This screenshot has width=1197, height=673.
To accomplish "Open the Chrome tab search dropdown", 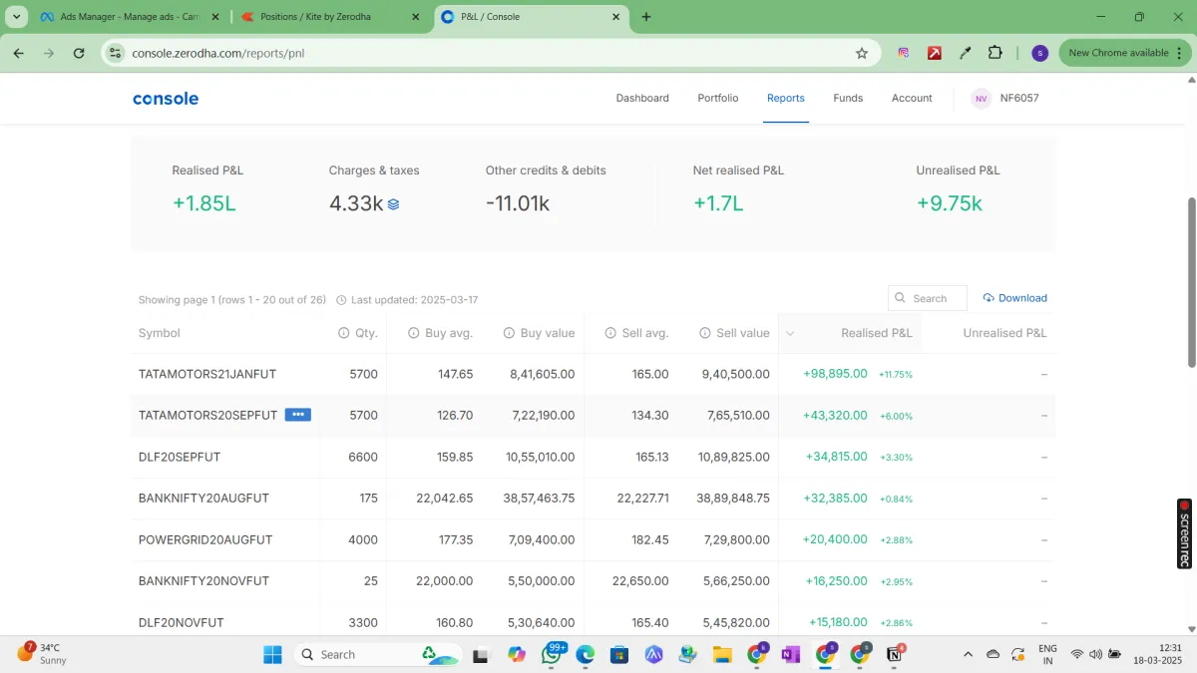I will pos(18,17).
